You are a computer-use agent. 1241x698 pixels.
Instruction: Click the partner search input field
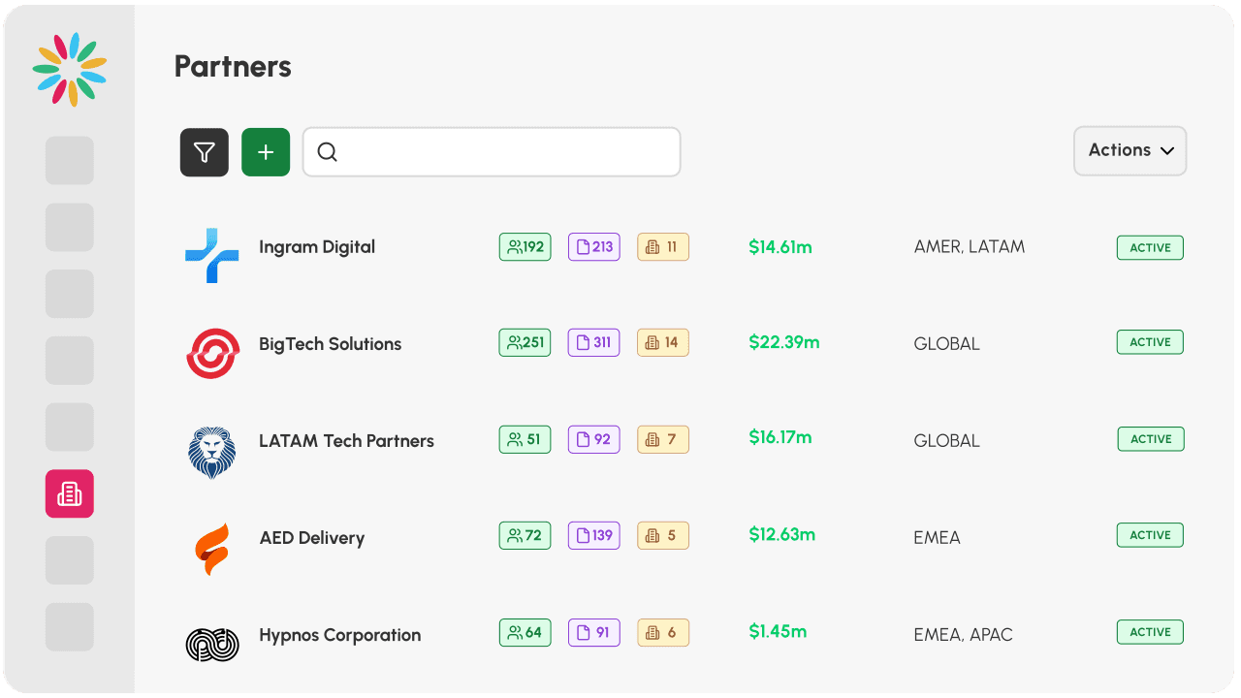tap(492, 152)
